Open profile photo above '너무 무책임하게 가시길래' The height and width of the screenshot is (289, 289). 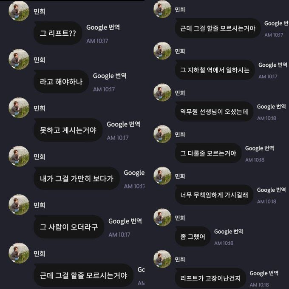(x=162, y=176)
